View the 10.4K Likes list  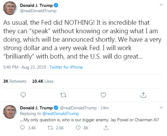[43, 81]
